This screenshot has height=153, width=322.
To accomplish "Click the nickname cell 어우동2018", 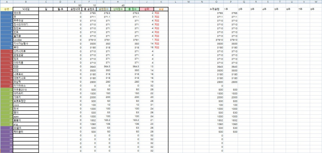I will [x=26, y=89].
